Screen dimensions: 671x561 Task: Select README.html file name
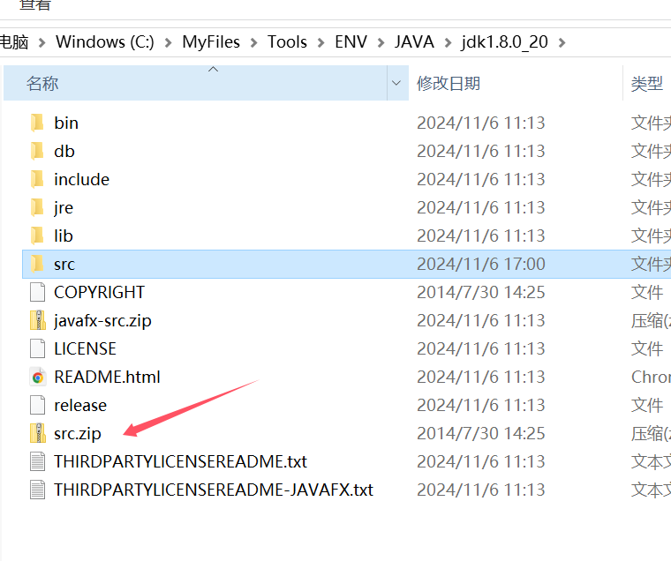click(x=107, y=377)
